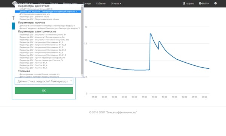Expand the coolant sensor parameter select box

point(44,81)
